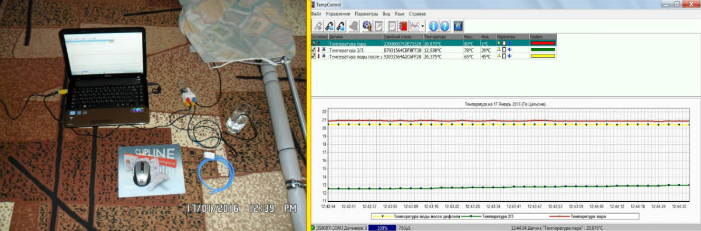Viewport: 701px width, 231px height.
Task: Select the Температура пара sensor row
Action: 433,43
